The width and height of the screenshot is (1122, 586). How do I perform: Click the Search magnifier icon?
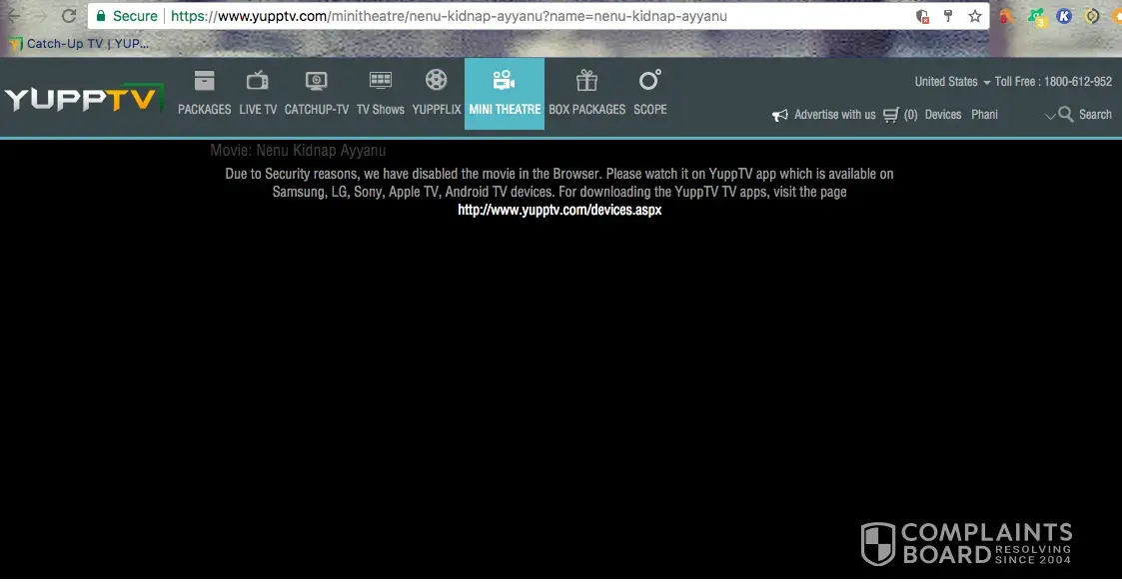[x=1065, y=115]
